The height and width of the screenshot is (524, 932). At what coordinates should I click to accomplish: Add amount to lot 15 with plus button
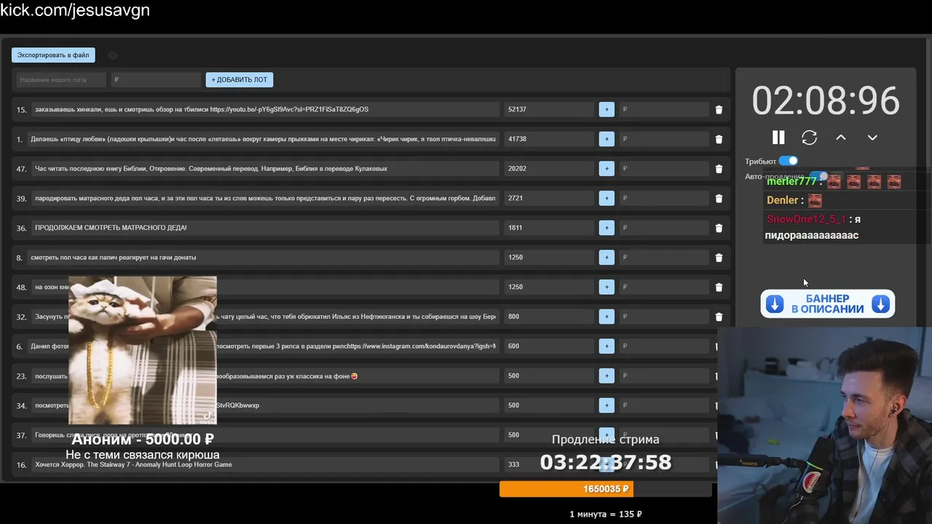point(607,109)
